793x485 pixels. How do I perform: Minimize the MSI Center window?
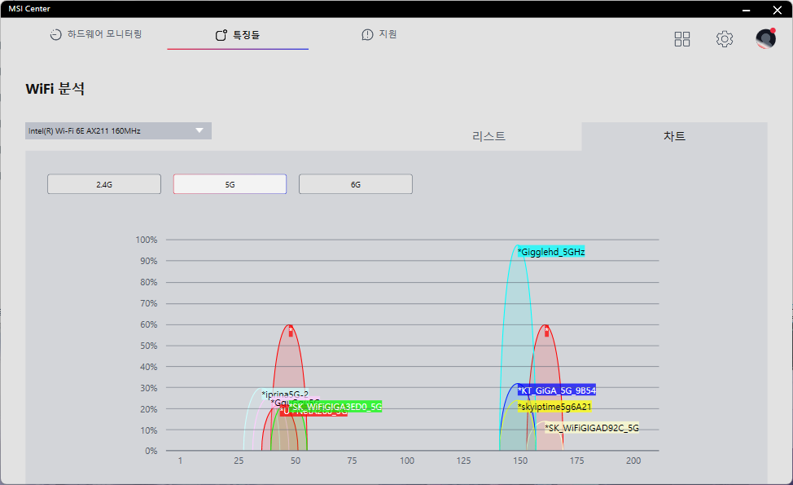(x=746, y=10)
